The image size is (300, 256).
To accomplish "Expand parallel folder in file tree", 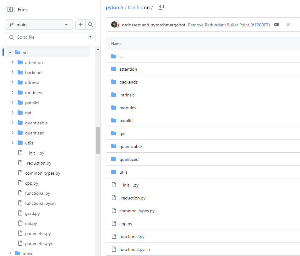I will point(13,102).
